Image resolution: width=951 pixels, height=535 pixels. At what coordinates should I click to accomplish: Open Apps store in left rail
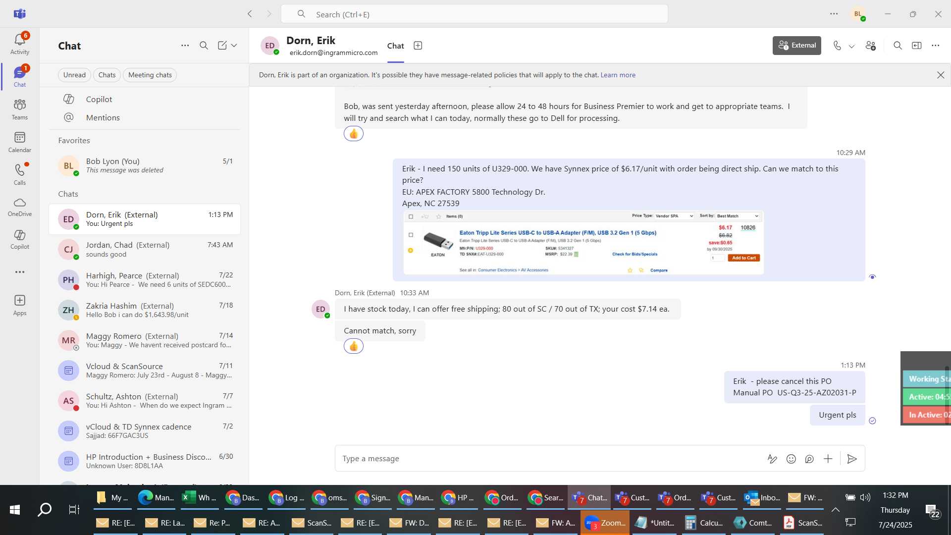click(x=20, y=305)
